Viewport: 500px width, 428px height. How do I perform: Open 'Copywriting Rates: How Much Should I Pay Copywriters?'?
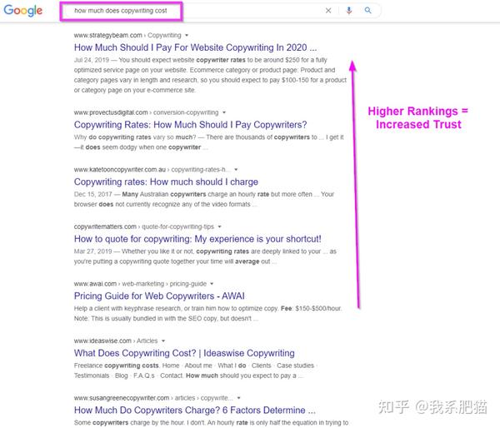(190, 125)
